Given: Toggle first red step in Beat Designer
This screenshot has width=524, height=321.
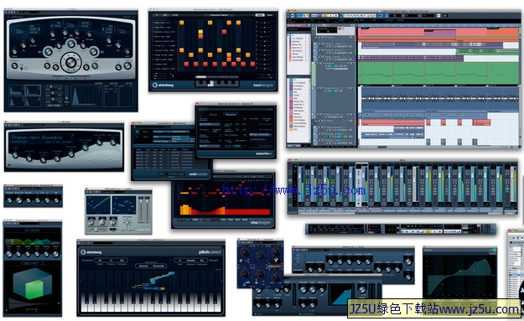Looking at the screenshot, I should click(186, 64).
